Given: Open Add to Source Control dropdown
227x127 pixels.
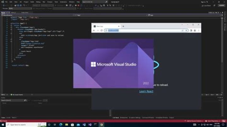Looking at the screenshot, I should coord(193,121).
